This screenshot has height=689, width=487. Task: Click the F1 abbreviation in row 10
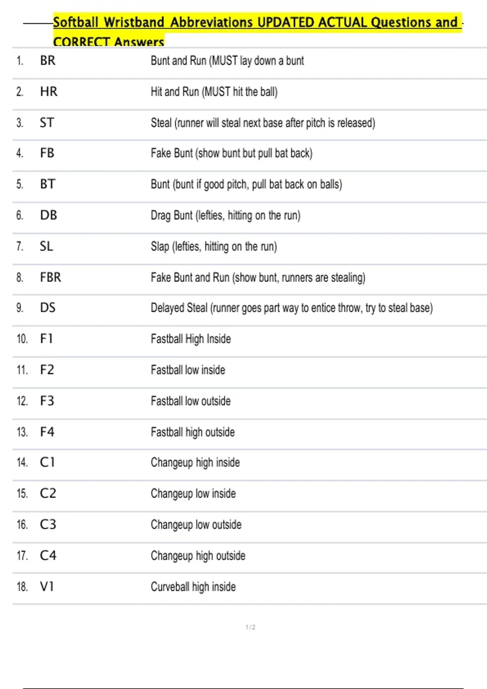[x=47, y=339]
